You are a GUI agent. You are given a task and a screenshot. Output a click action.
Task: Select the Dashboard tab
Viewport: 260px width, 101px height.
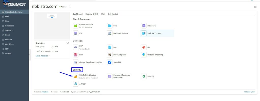tap(78, 14)
